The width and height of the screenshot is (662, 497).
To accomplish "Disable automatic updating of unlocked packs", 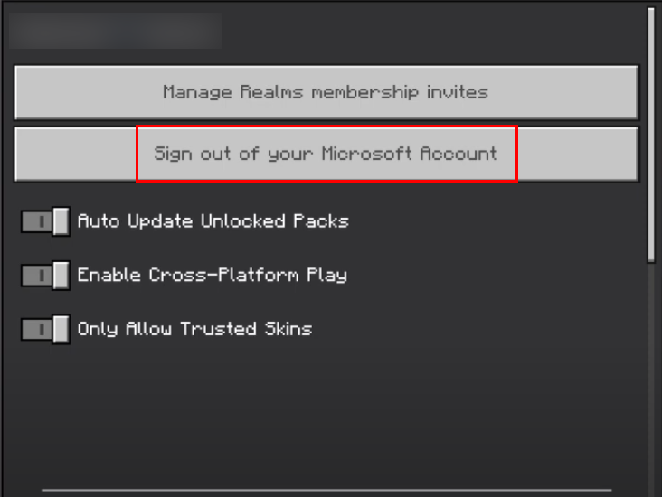I will click(45, 221).
